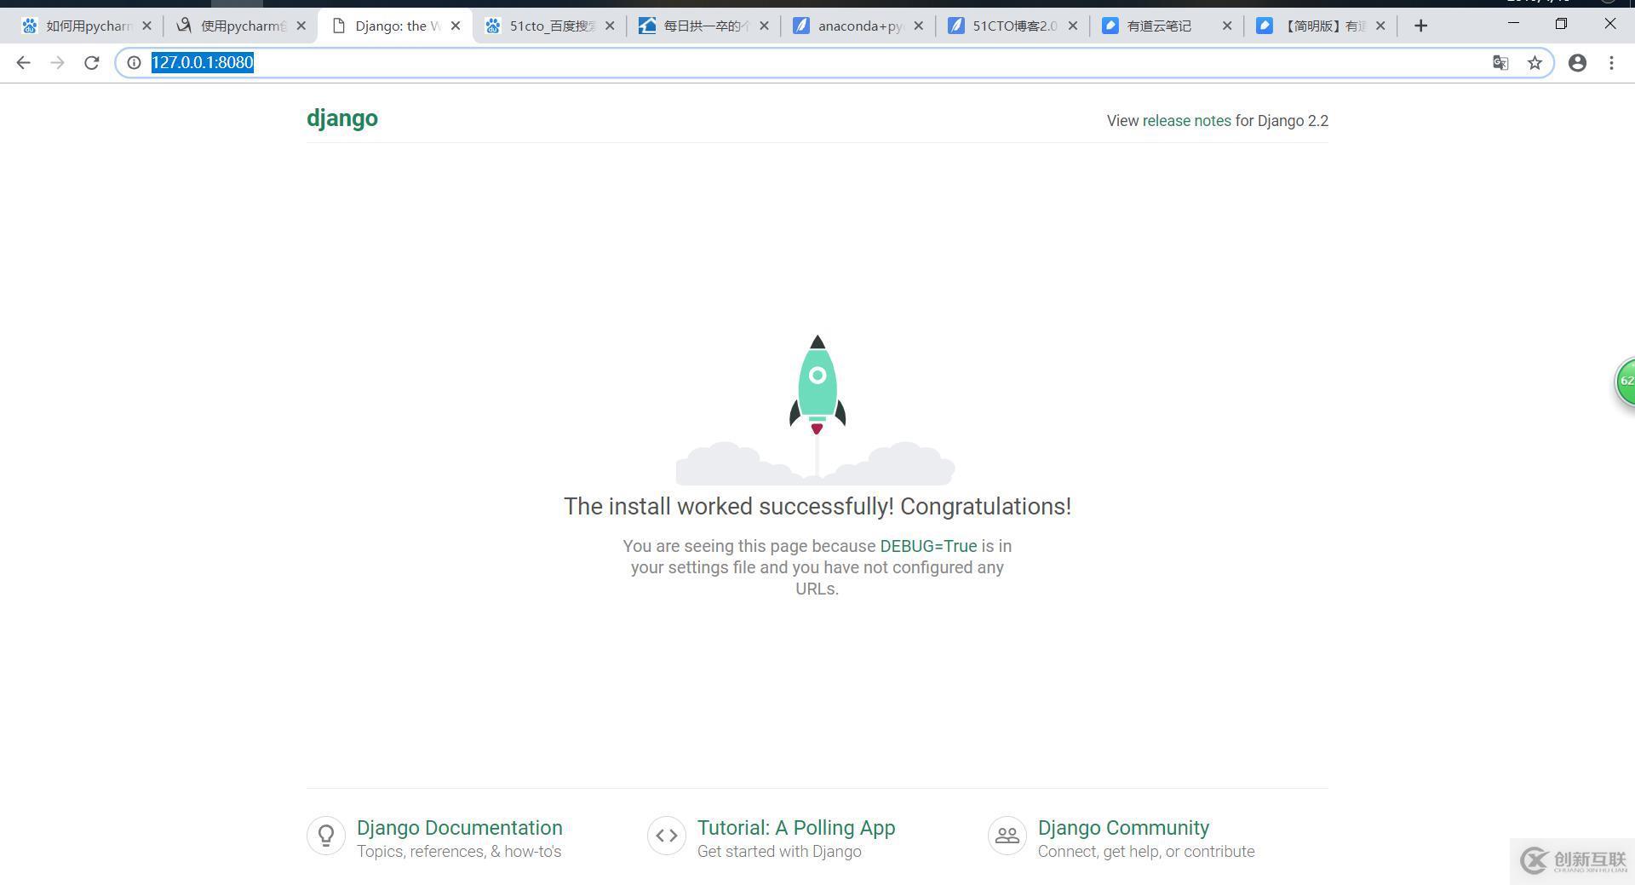
Task: Open the translate page icon
Action: click(x=1500, y=62)
